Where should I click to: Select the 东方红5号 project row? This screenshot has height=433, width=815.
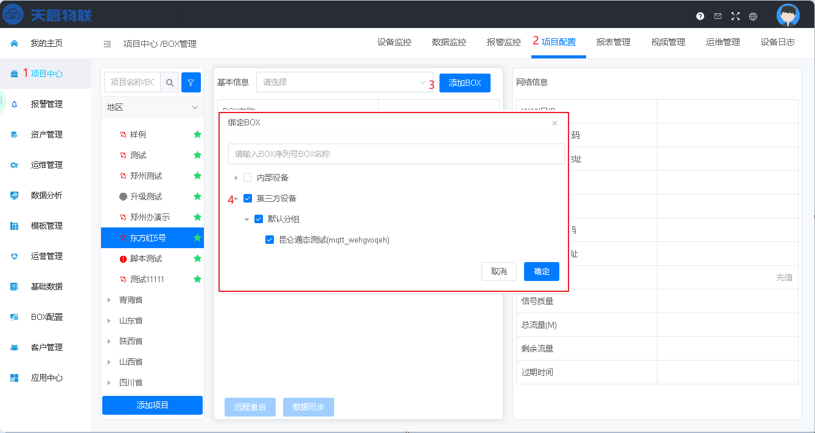tap(152, 238)
